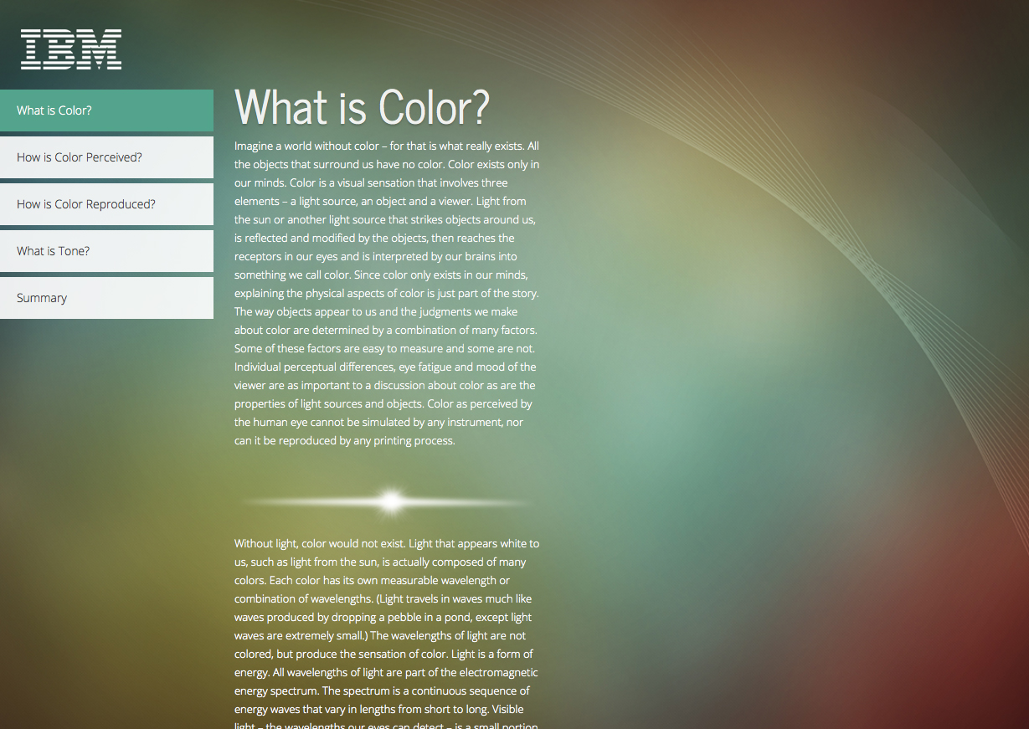Screen dimensions: 1029x729
Task: Click the large What is Color? heading
Action: coord(362,107)
